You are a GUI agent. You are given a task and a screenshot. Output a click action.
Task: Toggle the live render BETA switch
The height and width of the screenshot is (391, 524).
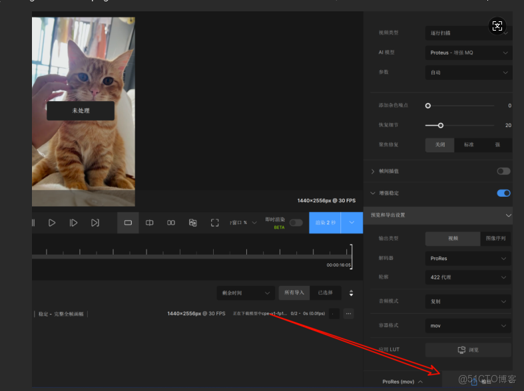click(296, 223)
